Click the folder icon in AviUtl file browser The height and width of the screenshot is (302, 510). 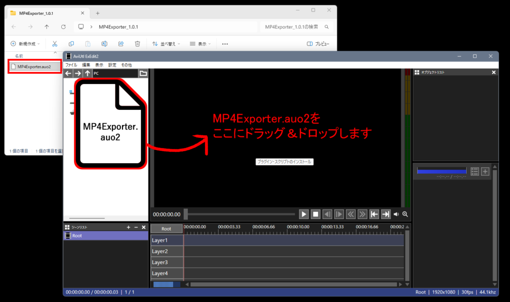[x=143, y=74]
